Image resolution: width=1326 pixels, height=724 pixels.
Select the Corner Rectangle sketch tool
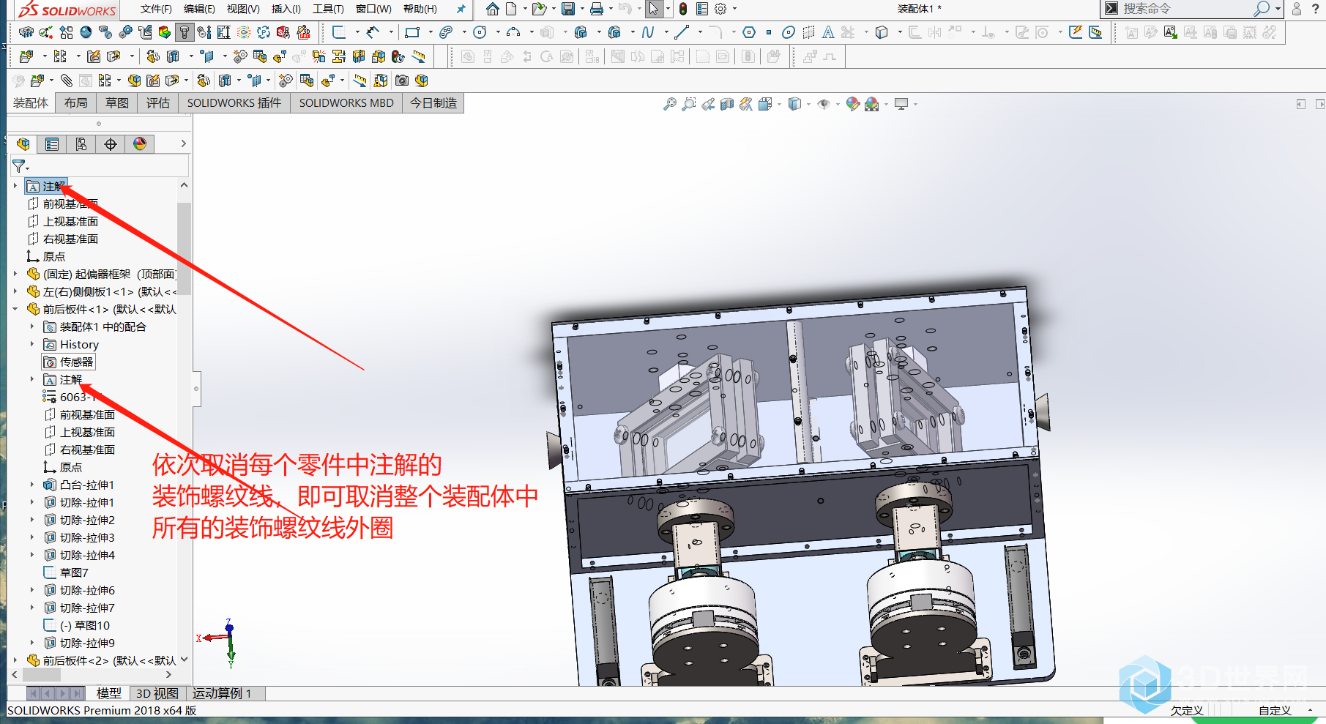(412, 32)
